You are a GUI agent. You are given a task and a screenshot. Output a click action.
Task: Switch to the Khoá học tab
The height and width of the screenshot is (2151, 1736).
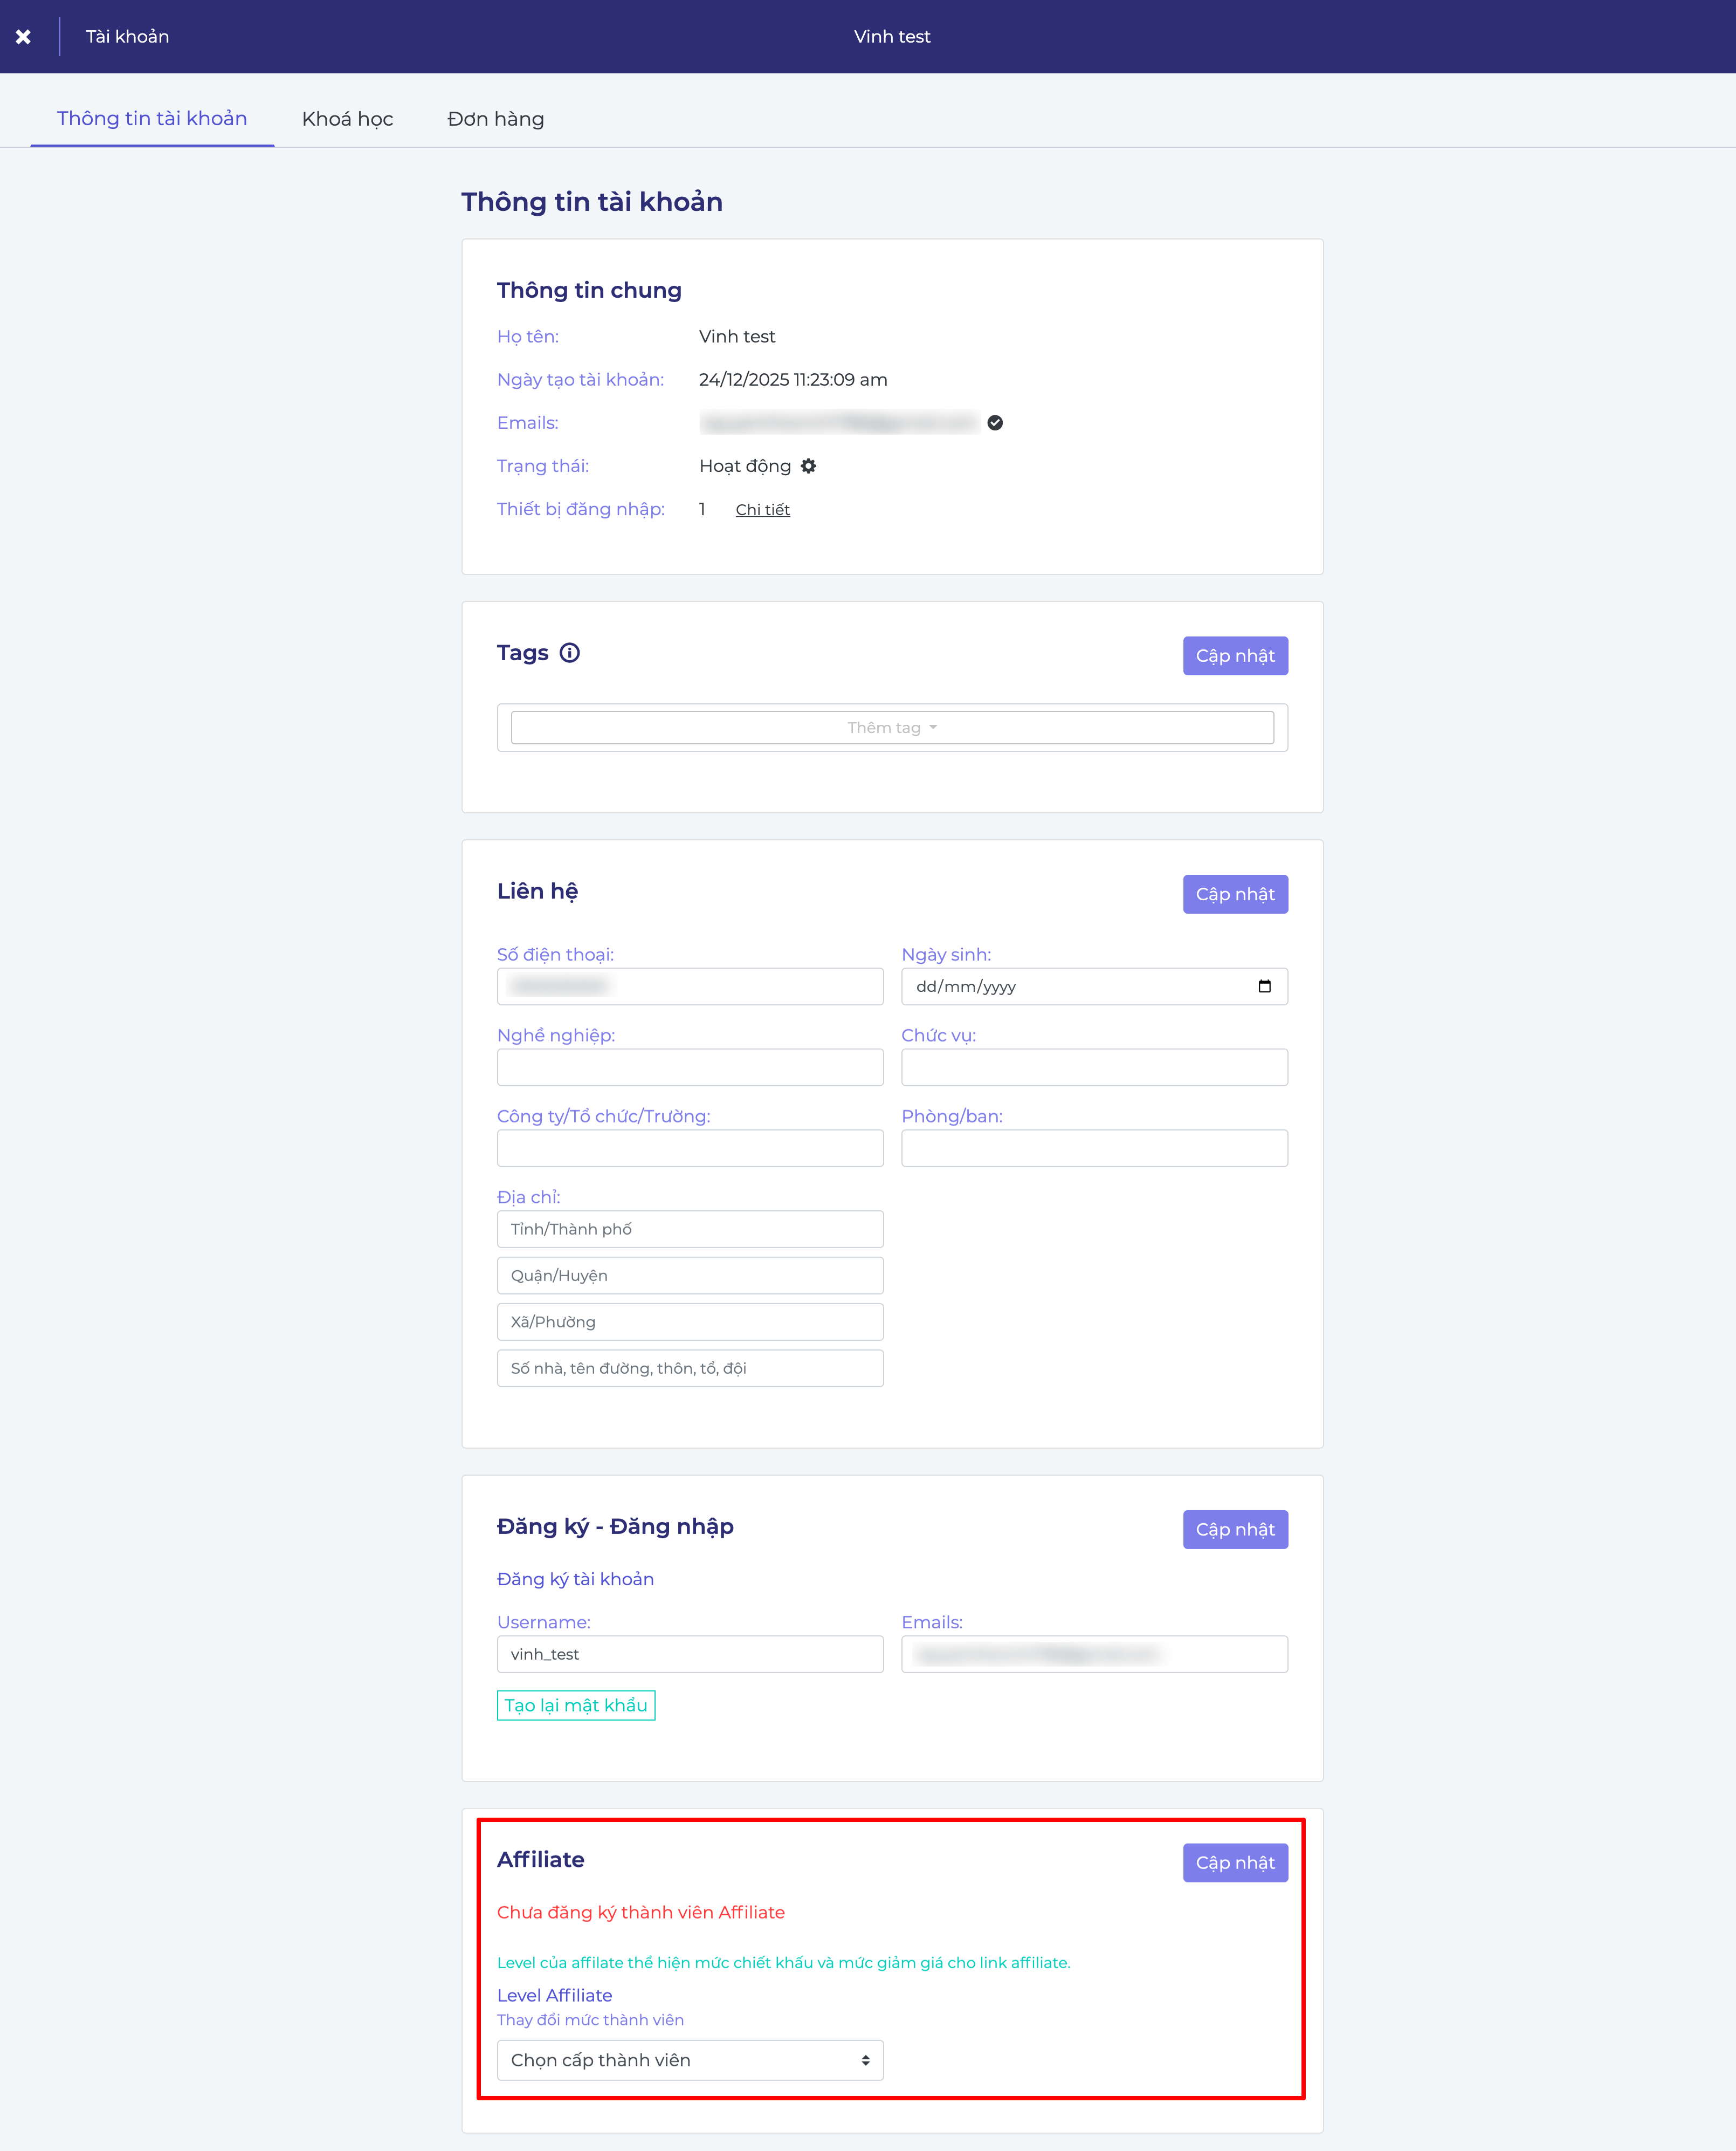(x=347, y=119)
